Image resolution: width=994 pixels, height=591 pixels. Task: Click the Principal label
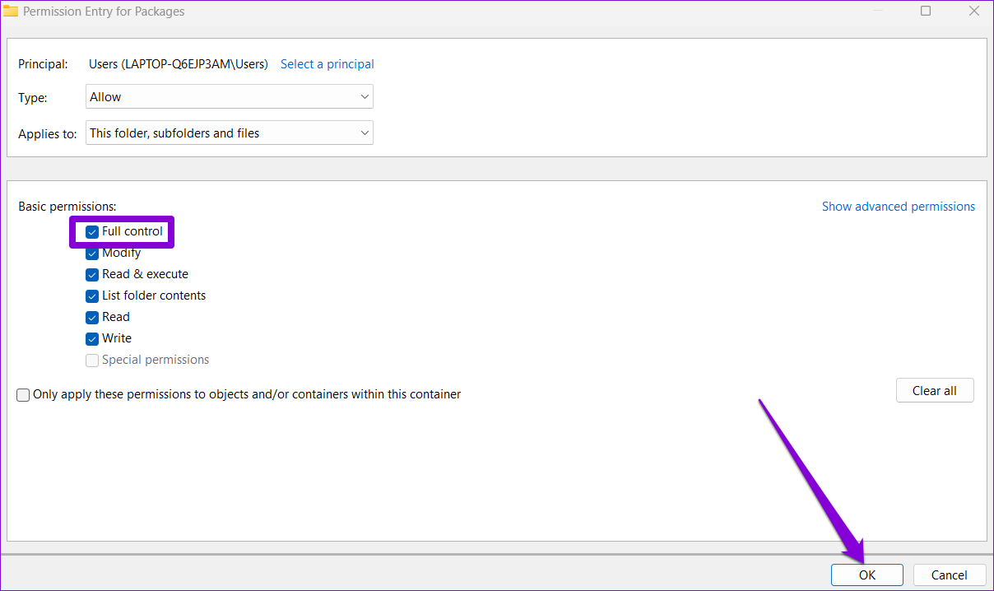43,64
